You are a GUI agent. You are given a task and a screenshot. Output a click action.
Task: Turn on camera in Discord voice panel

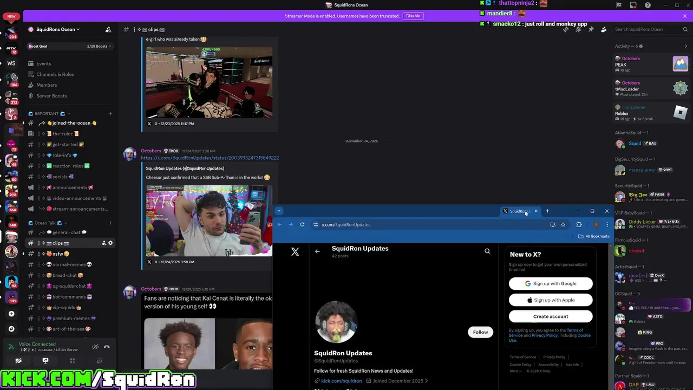point(18,361)
